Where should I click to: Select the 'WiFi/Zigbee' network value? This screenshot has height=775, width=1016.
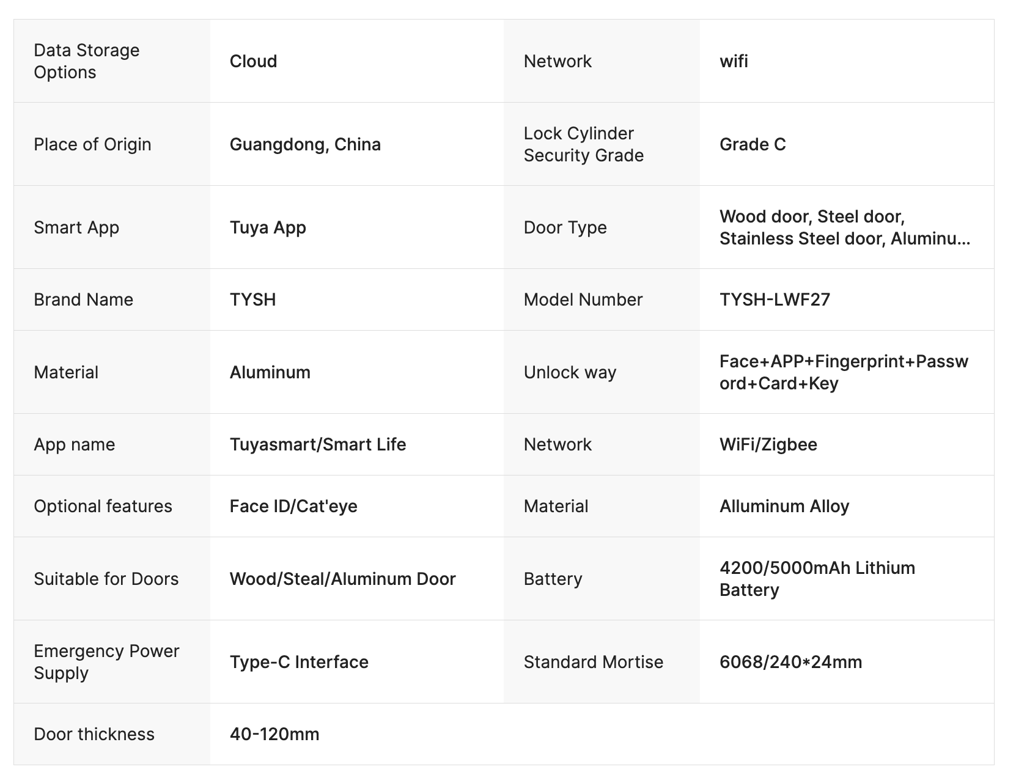click(x=768, y=444)
